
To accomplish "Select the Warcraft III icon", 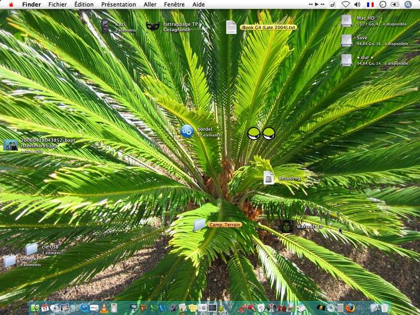I will [x=286, y=227].
